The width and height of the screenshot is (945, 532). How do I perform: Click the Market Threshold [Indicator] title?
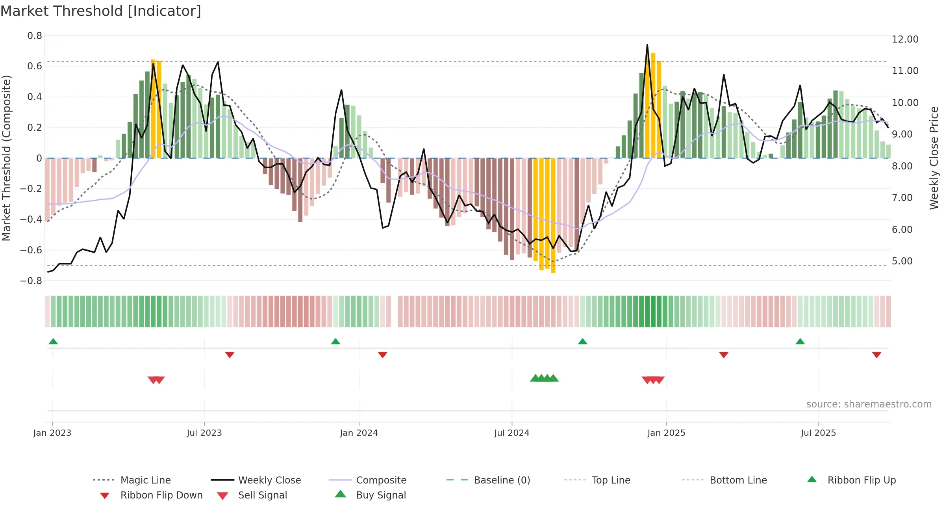coord(101,11)
